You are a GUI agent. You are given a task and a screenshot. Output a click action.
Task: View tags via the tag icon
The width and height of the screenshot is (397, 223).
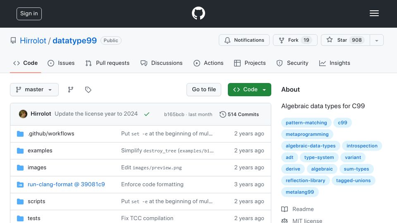(x=88, y=90)
